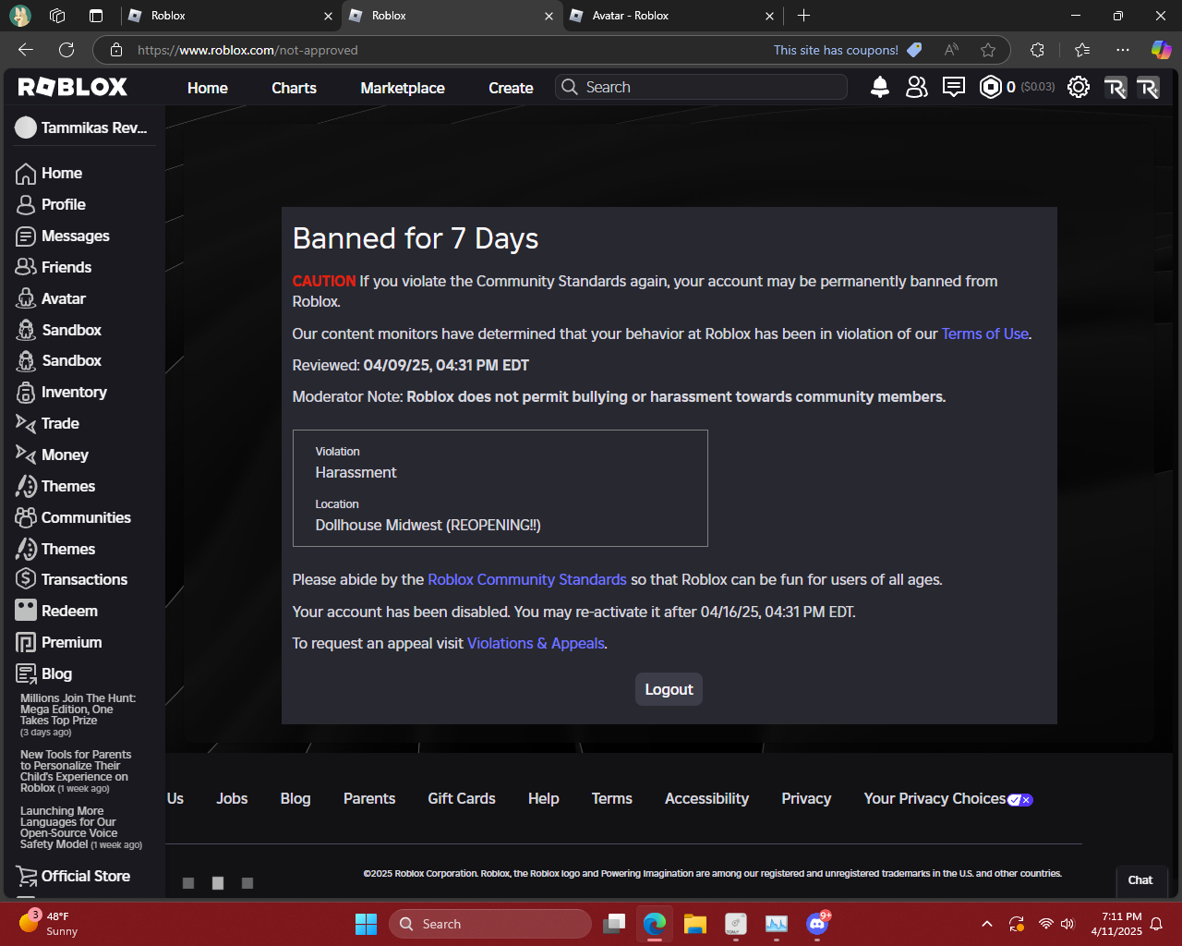Open the This site has coupons tag

848,50
